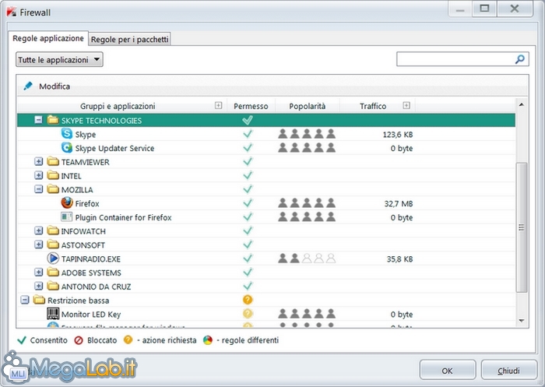Click the MOZILLA folder icon
Image resolution: width=545 pixels, height=387 pixels.
[x=53, y=189]
